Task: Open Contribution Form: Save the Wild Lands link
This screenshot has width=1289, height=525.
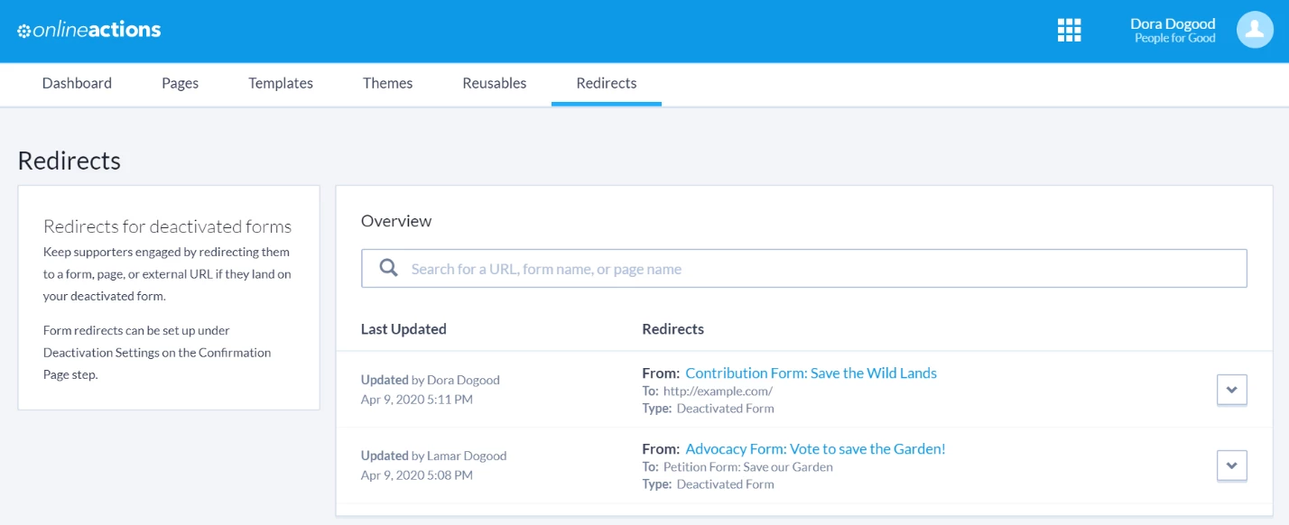Action: coord(811,373)
